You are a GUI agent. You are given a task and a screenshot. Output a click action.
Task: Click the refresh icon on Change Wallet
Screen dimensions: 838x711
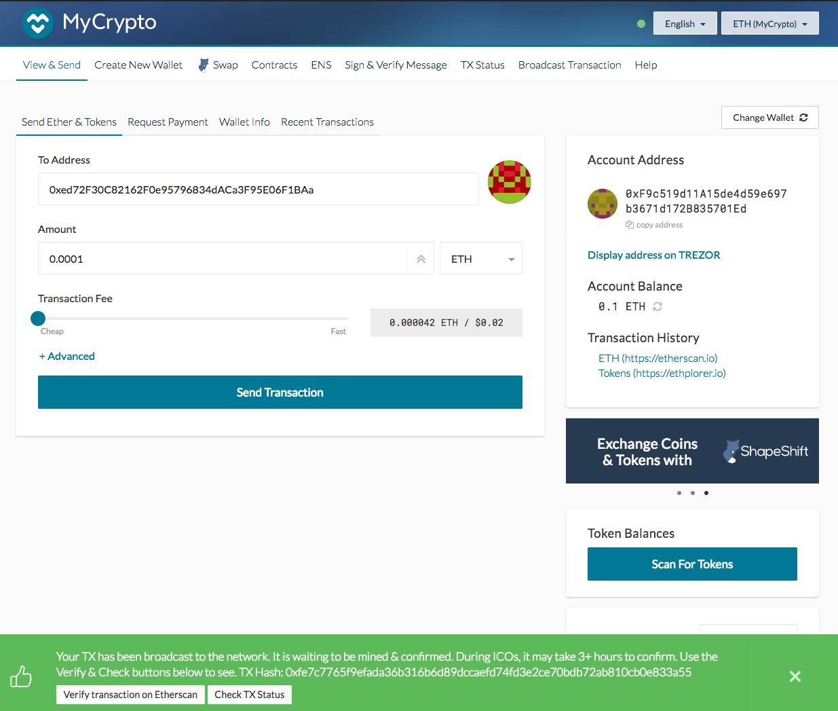click(x=803, y=117)
